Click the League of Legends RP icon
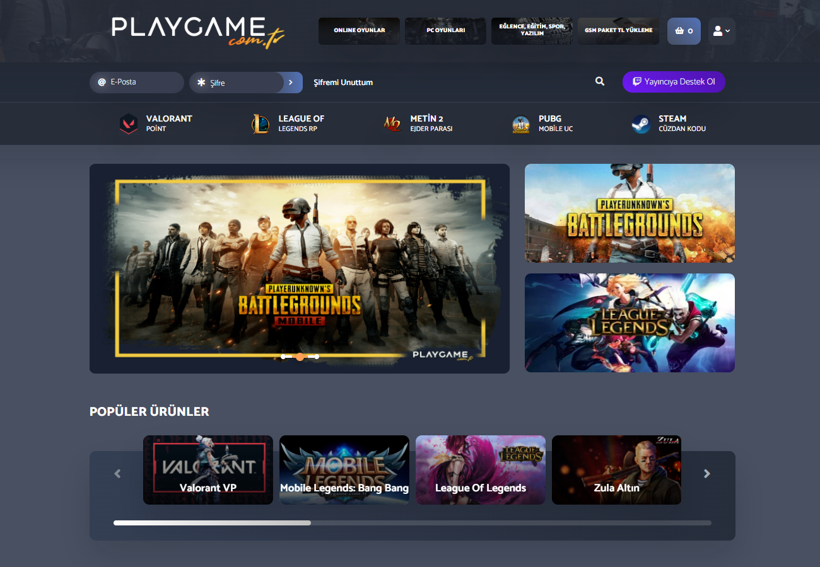 (261, 124)
